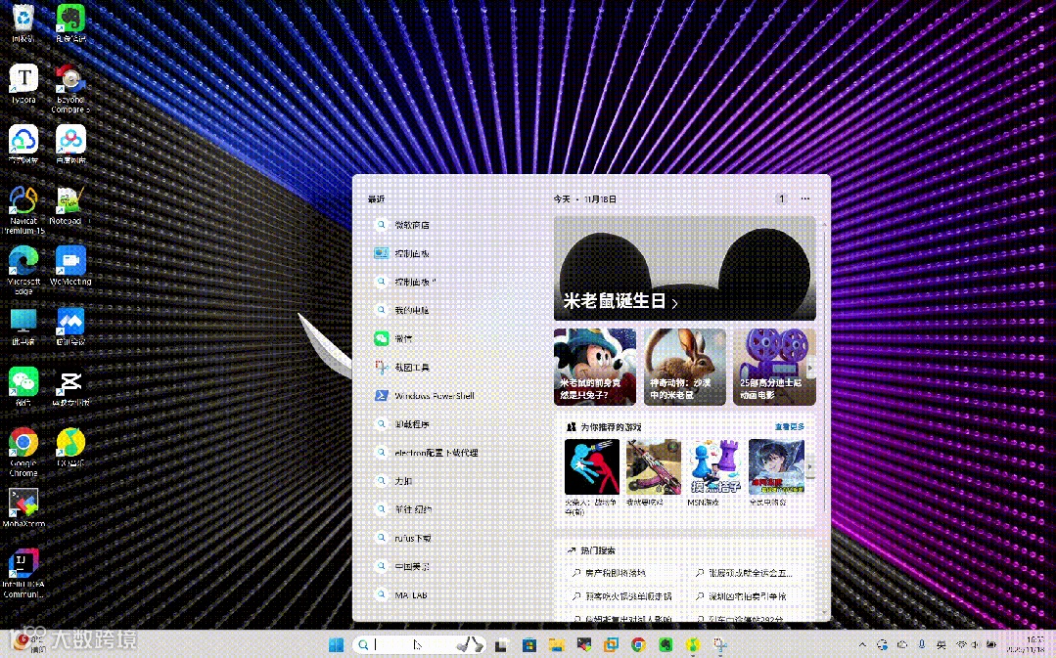
Task: Search trending topic starting '张展硕'
Action: pyautogui.click(x=744, y=573)
